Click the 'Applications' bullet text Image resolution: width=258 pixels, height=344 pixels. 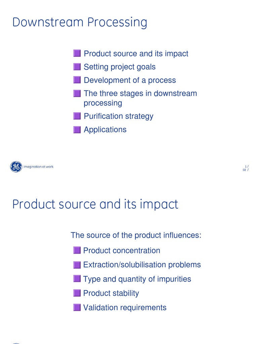coord(105,130)
